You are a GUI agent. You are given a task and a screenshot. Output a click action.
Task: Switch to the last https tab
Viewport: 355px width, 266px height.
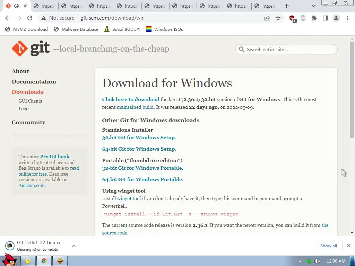tap(265, 6)
